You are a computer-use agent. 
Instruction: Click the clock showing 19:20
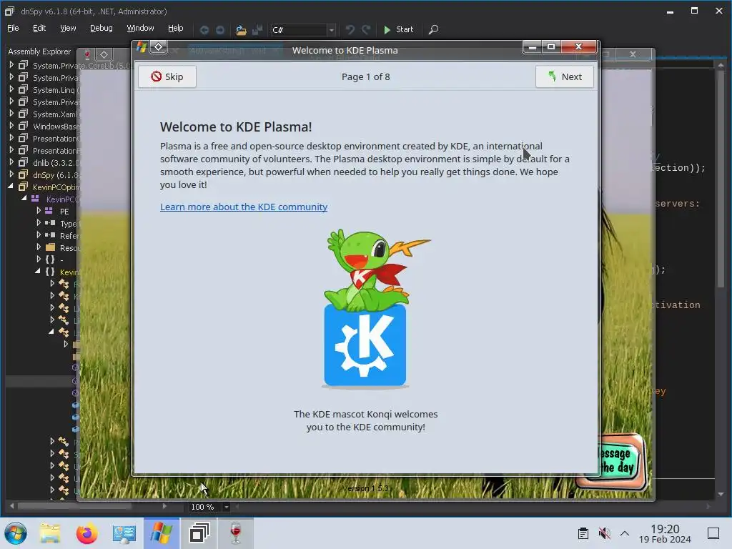[665, 533]
